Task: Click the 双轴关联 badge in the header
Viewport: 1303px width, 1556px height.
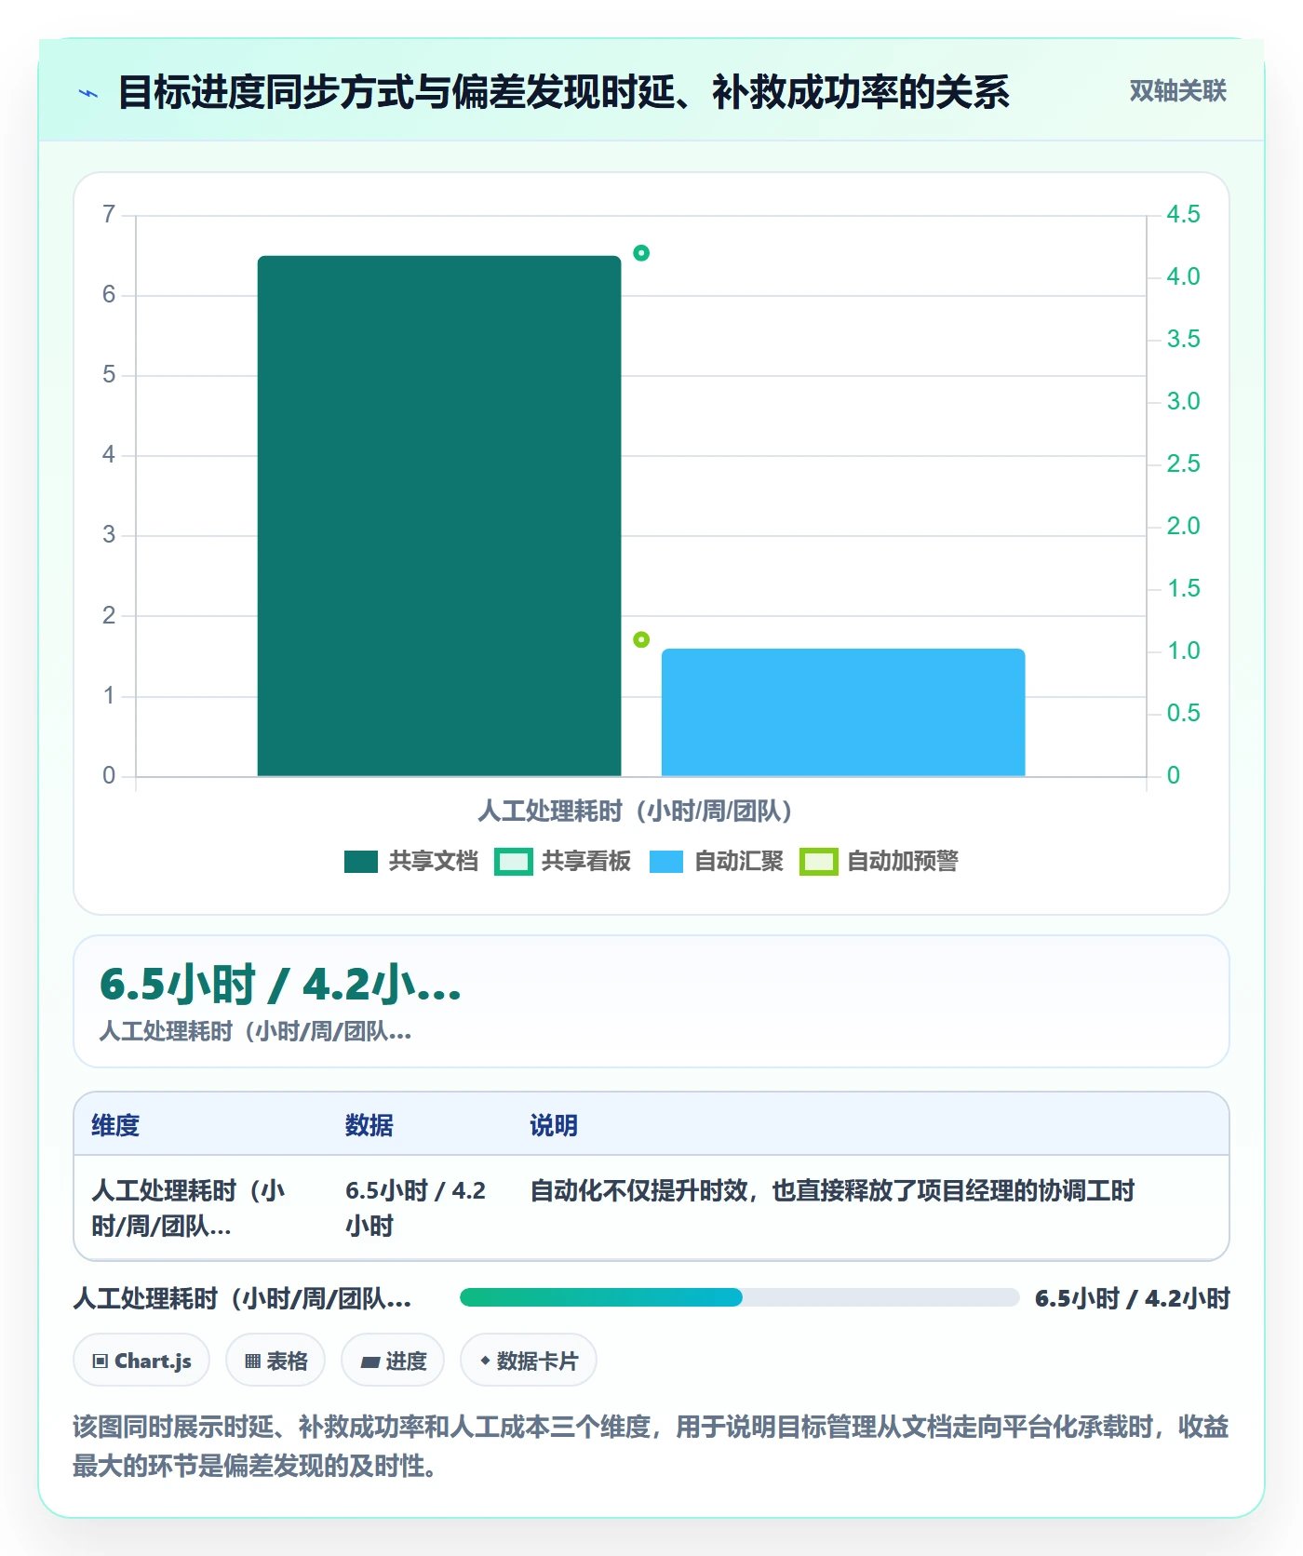Action: click(x=1177, y=90)
